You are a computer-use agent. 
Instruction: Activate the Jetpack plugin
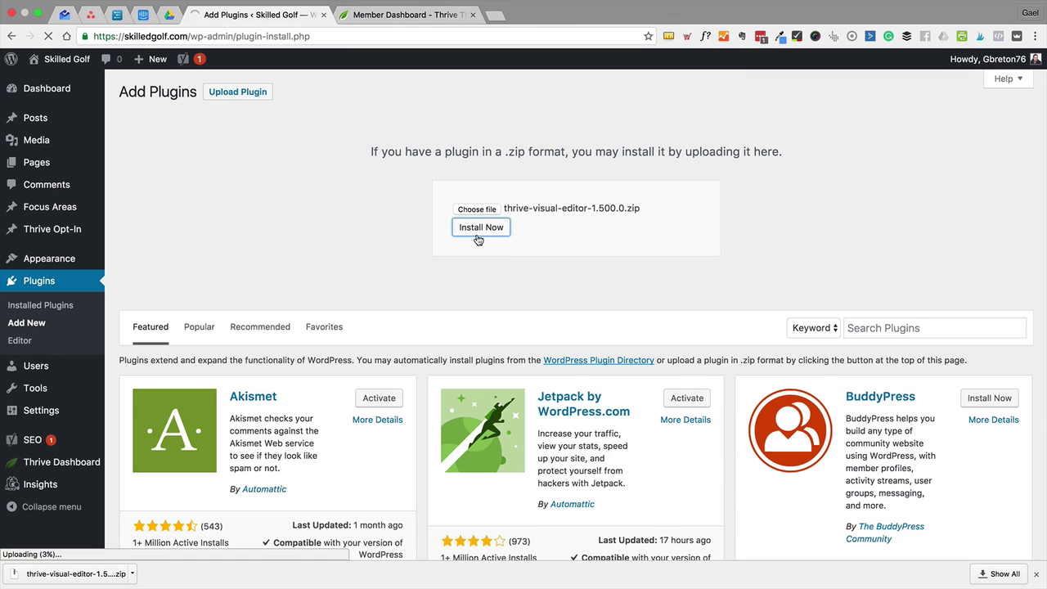pos(687,398)
